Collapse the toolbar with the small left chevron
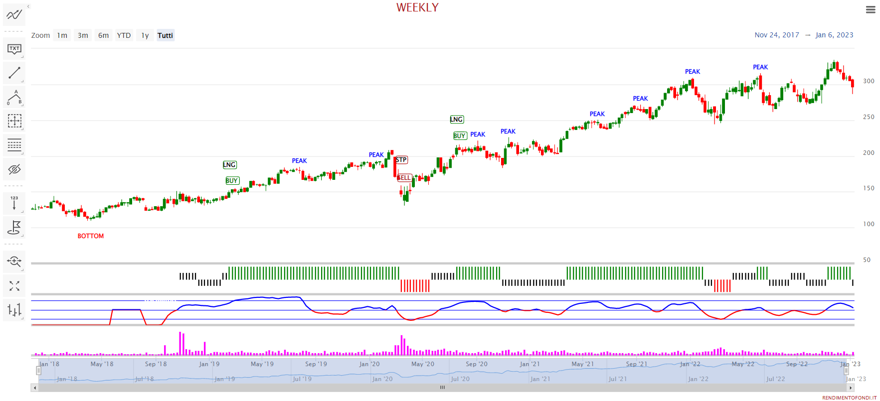This screenshot has width=880, height=401. point(28,6)
